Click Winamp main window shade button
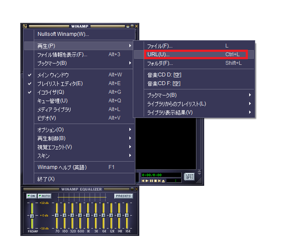The height and width of the screenshot is (248, 292). [x=132, y=26]
